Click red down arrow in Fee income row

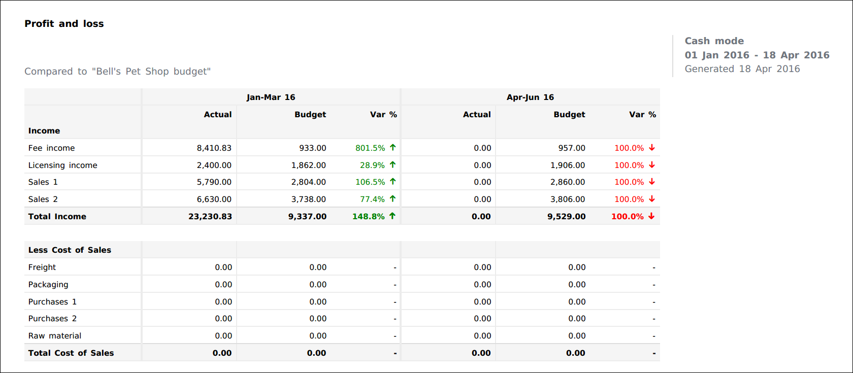pyautogui.click(x=652, y=148)
